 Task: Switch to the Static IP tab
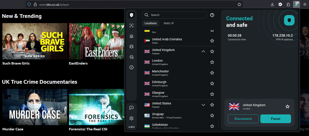pos(169,23)
